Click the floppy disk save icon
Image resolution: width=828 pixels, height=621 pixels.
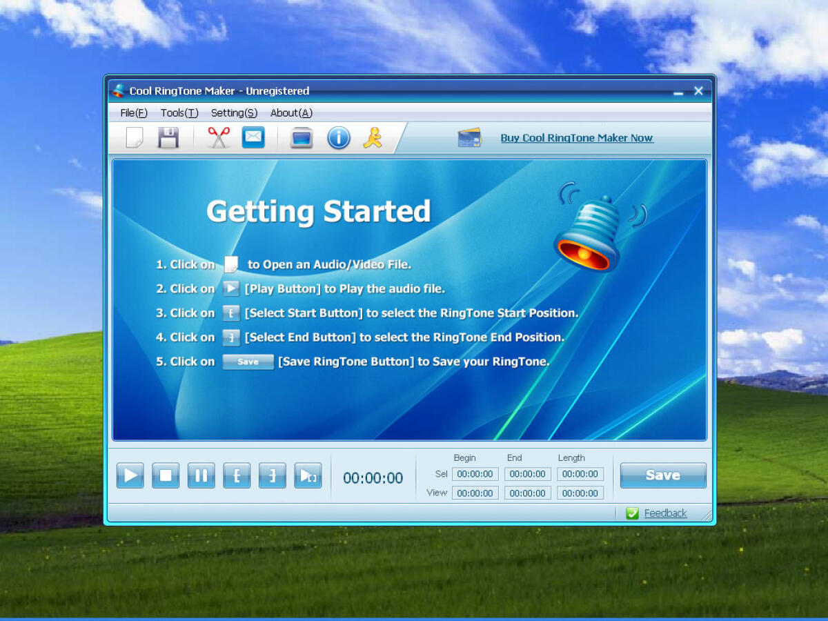pyautogui.click(x=168, y=138)
